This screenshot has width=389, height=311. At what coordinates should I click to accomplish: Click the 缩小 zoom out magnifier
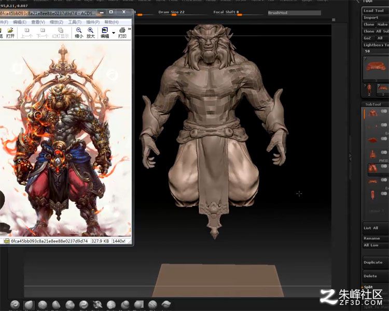tap(79, 33)
